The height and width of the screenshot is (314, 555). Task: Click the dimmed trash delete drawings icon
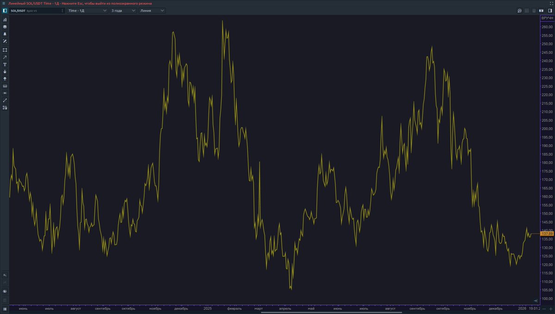pyautogui.click(x=5, y=300)
